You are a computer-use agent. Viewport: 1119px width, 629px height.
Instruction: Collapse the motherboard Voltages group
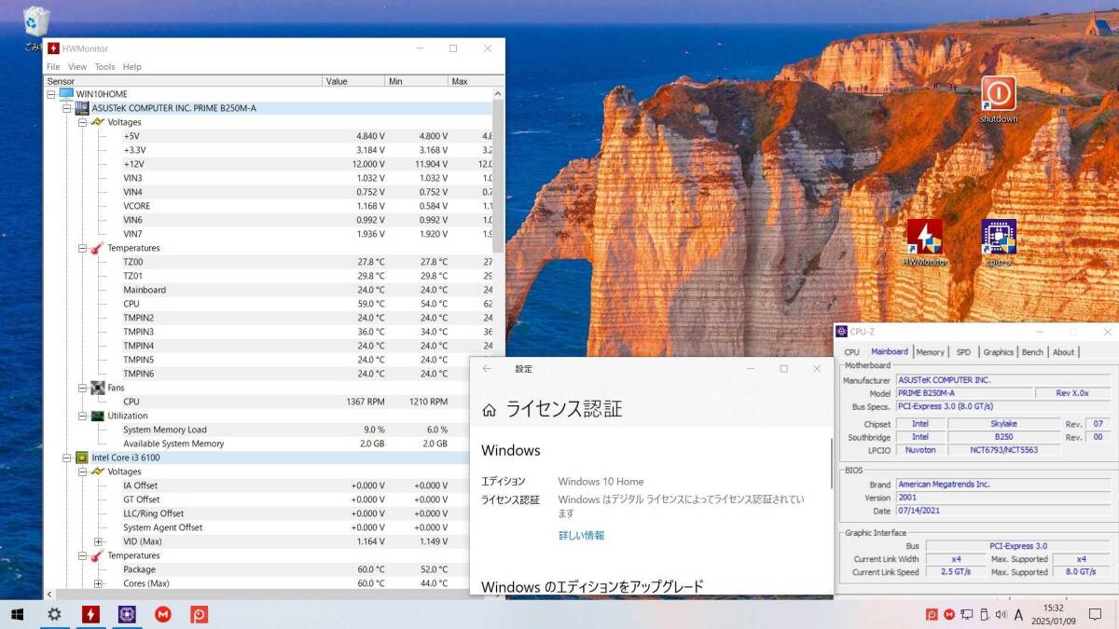tap(82, 122)
